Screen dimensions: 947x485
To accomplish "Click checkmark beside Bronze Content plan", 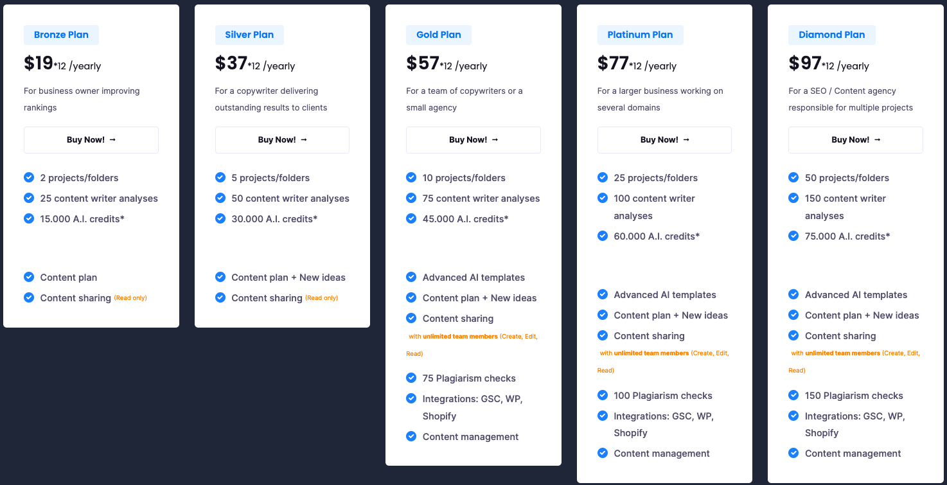I will tap(29, 277).
